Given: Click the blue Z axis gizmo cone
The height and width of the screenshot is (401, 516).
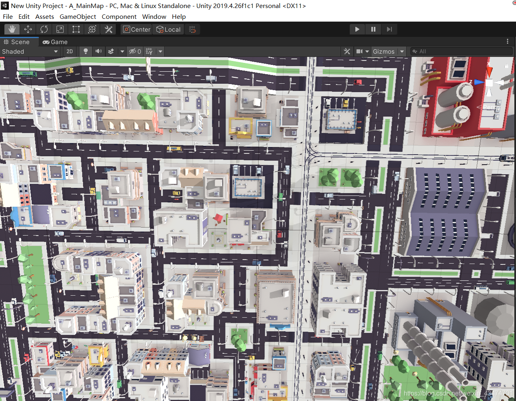Looking at the screenshot, I should click(x=479, y=82).
